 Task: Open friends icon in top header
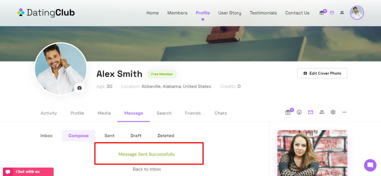click(x=342, y=13)
